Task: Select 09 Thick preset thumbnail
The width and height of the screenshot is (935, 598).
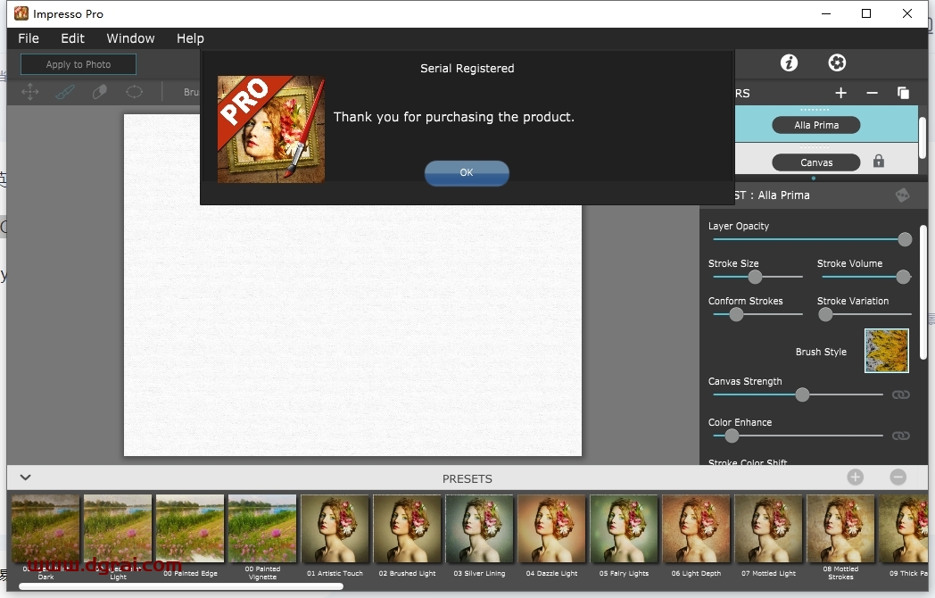Action: [x=904, y=528]
